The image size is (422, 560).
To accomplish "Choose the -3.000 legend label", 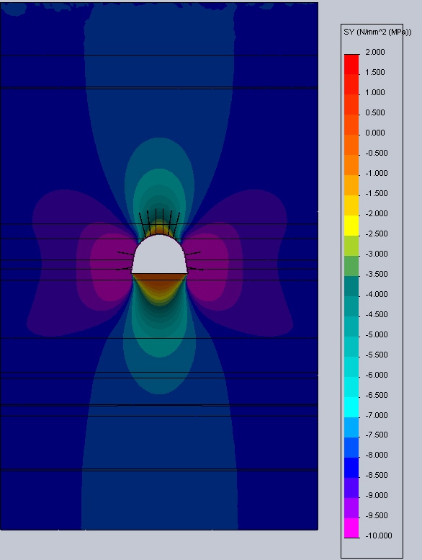I will (377, 254).
